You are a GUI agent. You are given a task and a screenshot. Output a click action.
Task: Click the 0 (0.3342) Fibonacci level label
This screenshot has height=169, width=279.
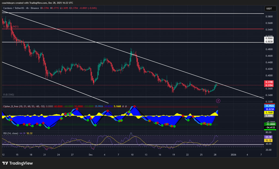[x=9, y=95]
